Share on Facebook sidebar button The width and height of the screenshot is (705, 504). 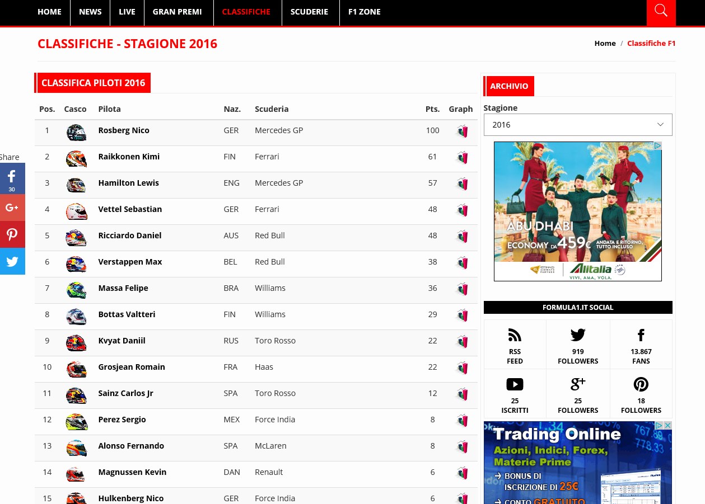[x=12, y=178]
